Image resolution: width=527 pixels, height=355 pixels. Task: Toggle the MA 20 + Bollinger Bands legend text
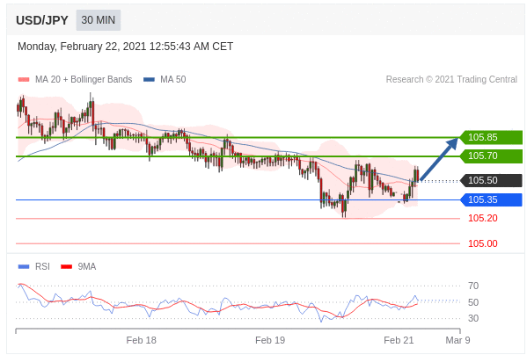pyautogui.click(x=84, y=79)
